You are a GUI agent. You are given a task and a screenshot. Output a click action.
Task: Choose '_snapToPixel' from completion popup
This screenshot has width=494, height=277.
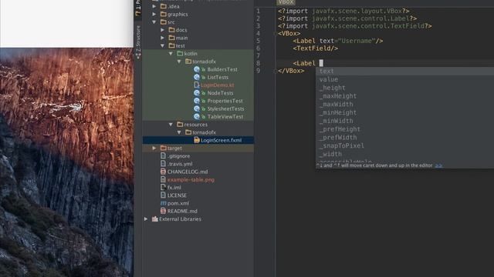tap(404, 145)
